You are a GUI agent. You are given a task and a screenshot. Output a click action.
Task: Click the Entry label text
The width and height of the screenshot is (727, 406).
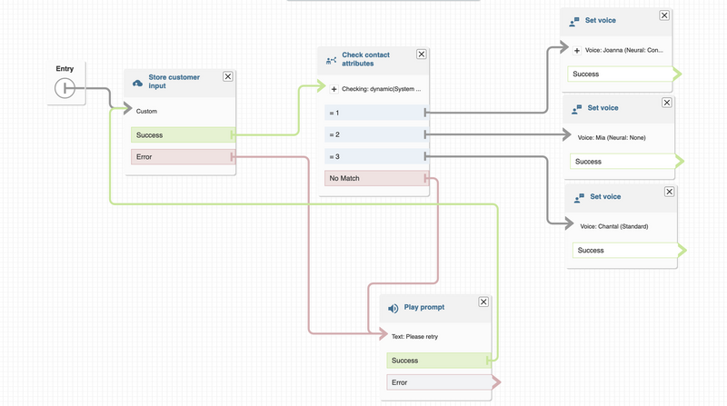point(65,69)
